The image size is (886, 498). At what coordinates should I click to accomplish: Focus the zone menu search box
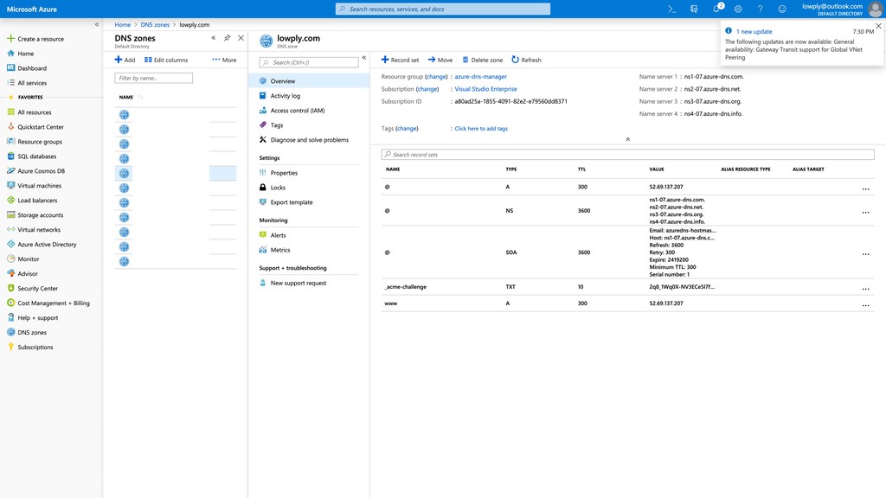tap(309, 62)
